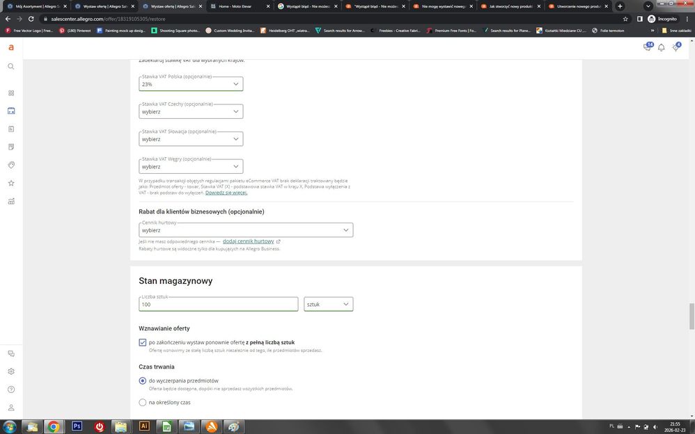695x434 pixels.
Task: Open the settings gear in left sidebar
Action: (10, 371)
